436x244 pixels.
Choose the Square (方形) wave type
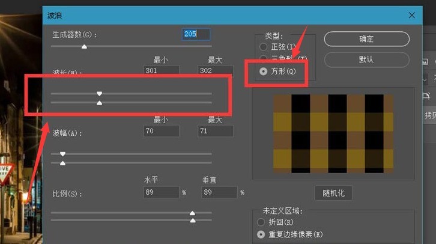pos(262,71)
